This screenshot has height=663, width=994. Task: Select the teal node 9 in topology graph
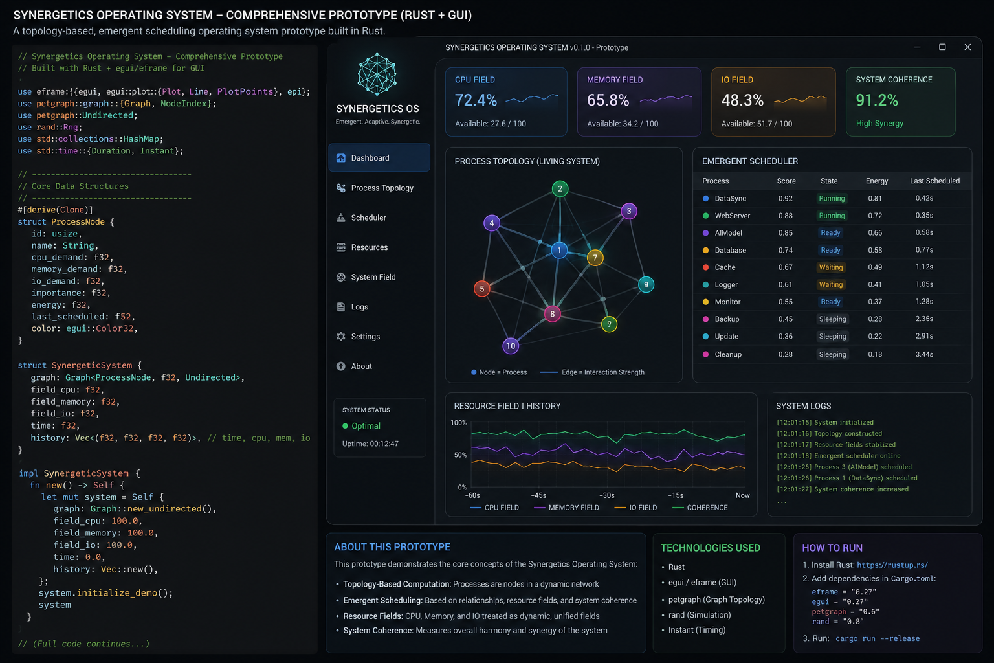(646, 284)
